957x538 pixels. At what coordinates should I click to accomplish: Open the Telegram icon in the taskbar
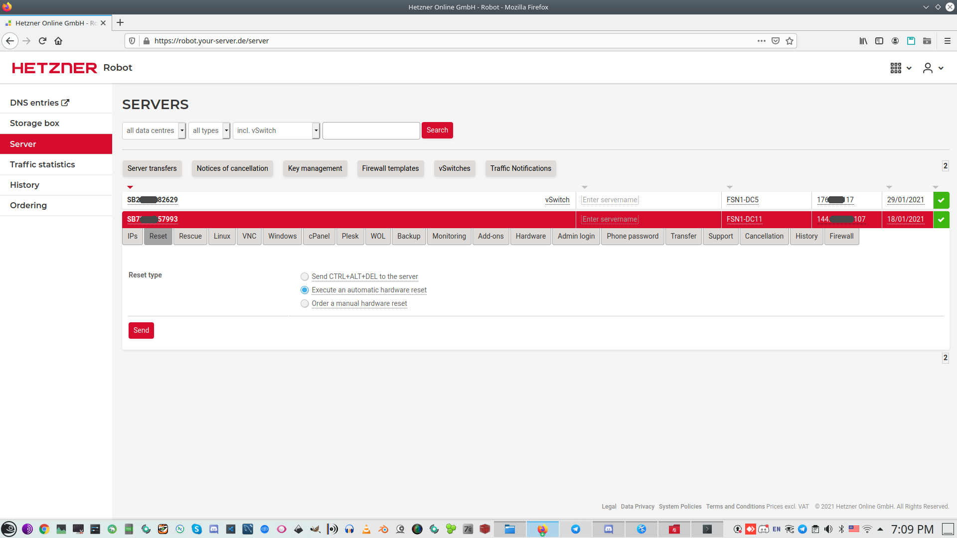575,529
